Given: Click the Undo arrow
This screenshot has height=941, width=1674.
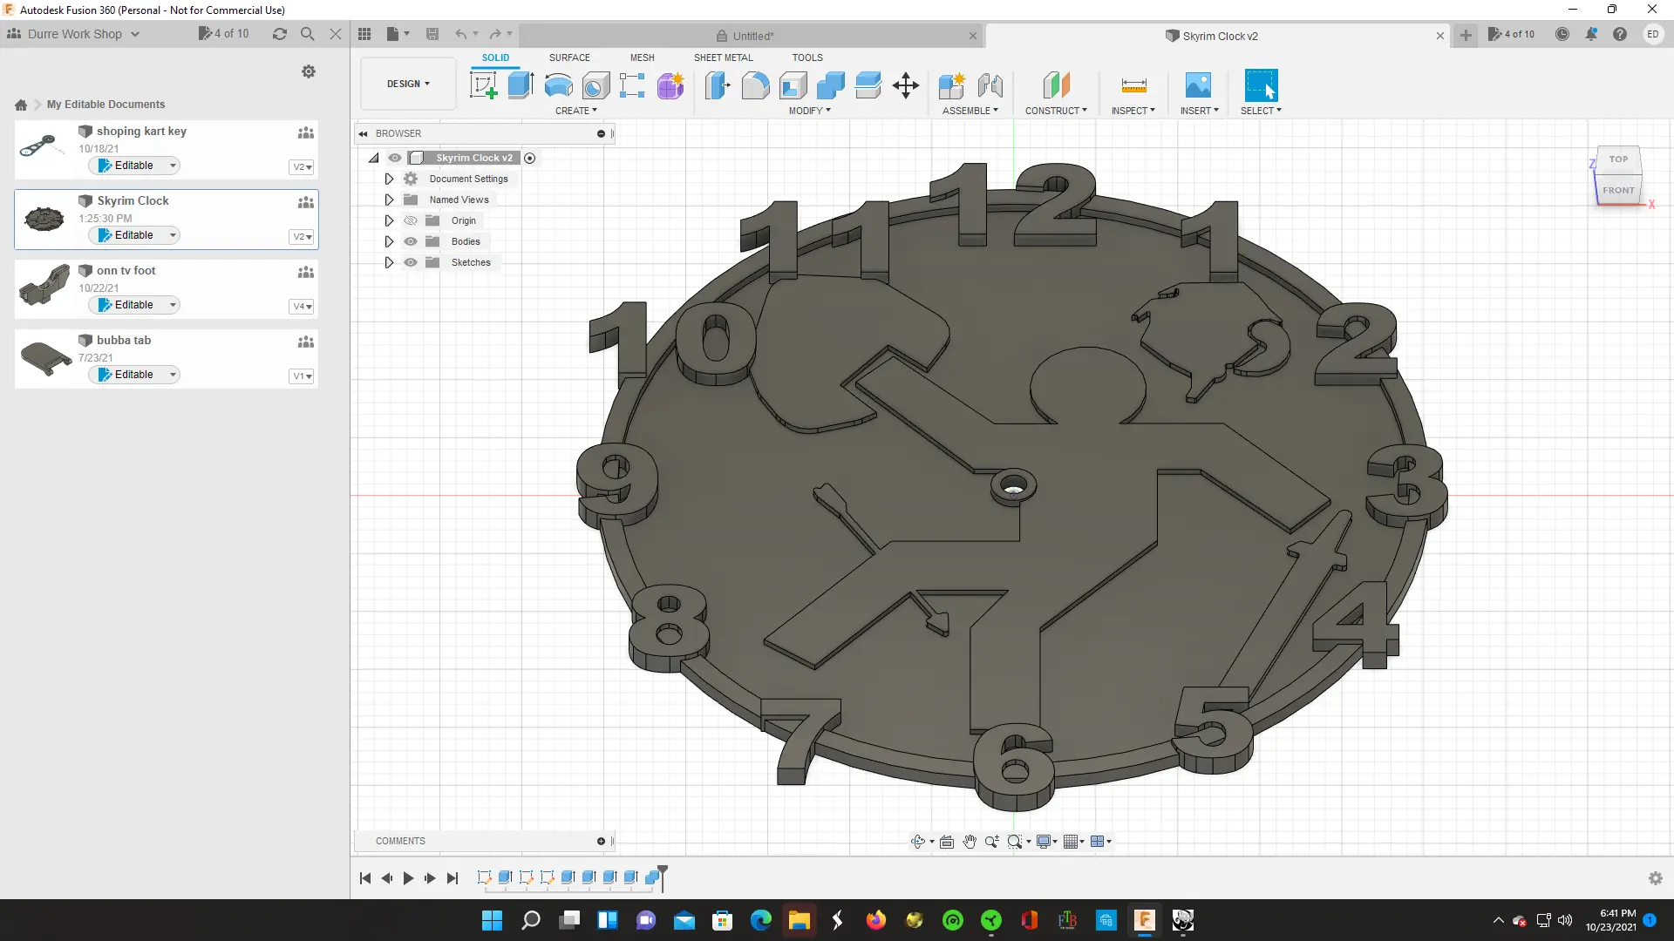Looking at the screenshot, I should [x=460, y=34].
